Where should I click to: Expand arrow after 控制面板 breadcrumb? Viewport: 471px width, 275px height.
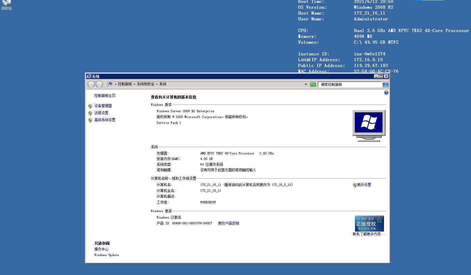point(134,84)
